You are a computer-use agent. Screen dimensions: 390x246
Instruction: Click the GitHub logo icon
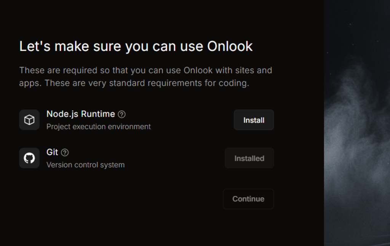click(x=29, y=158)
